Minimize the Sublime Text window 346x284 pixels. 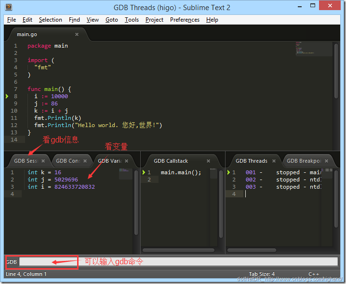point(300,6)
